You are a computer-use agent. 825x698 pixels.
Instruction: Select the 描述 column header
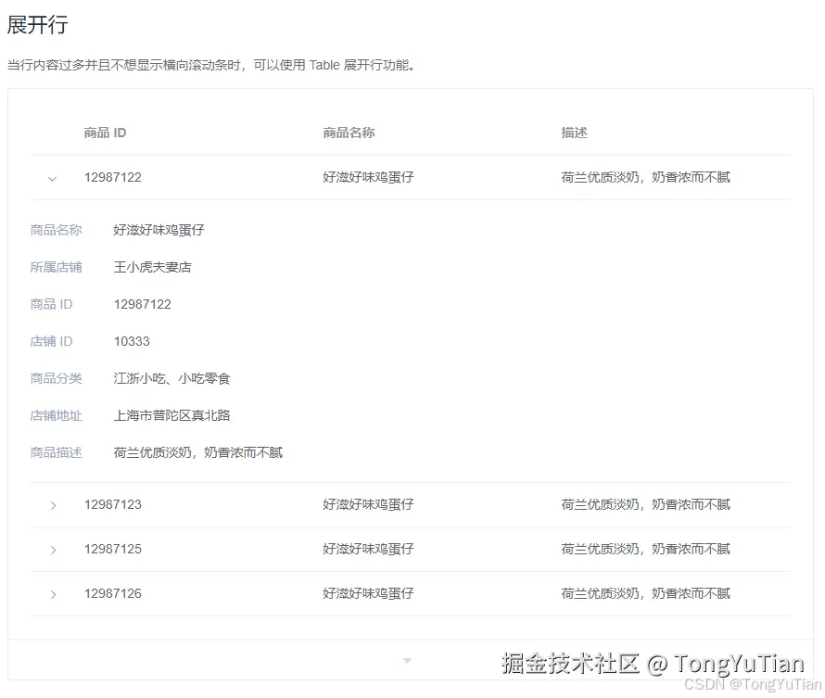point(574,133)
